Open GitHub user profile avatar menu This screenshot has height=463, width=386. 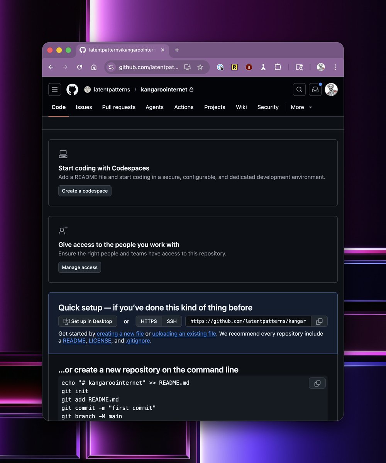[x=331, y=90]
